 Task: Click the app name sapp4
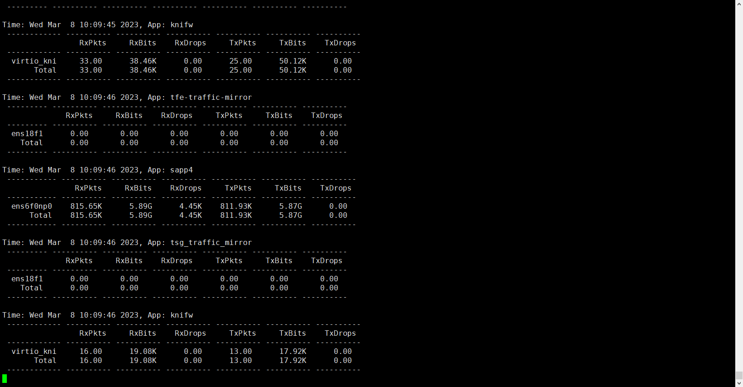[181, 170]
